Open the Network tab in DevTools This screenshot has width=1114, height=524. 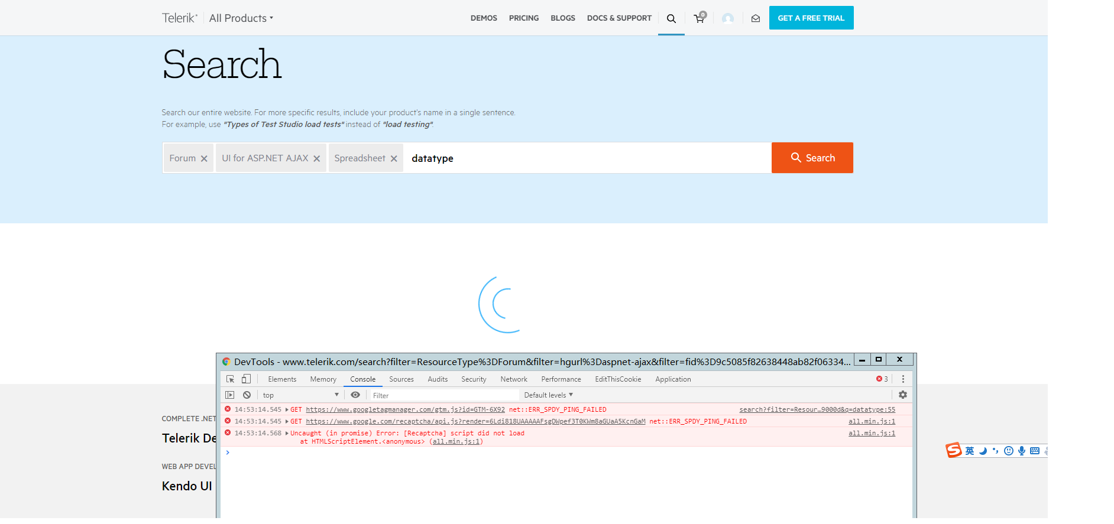[514, 379]
